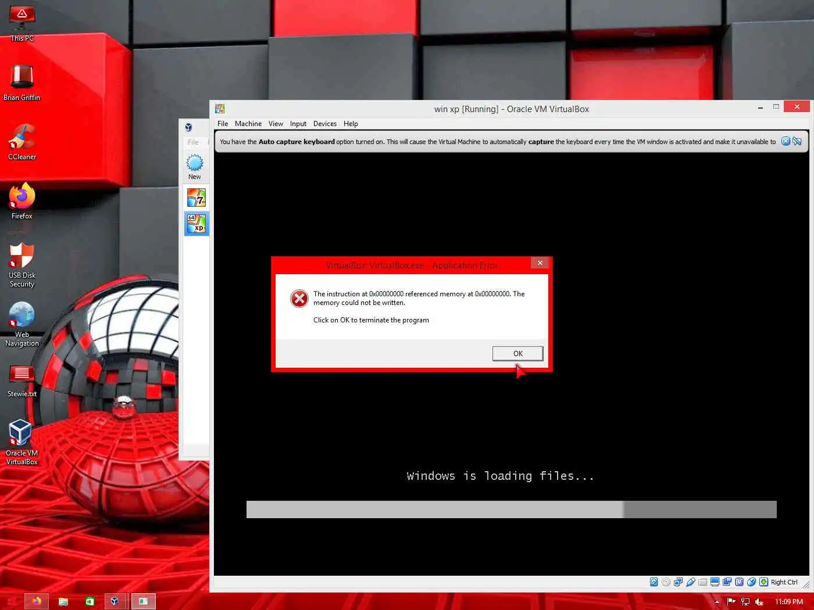Select the win xp VM in Manager
This screenshot has height=610, width=814.
[197, 224]
